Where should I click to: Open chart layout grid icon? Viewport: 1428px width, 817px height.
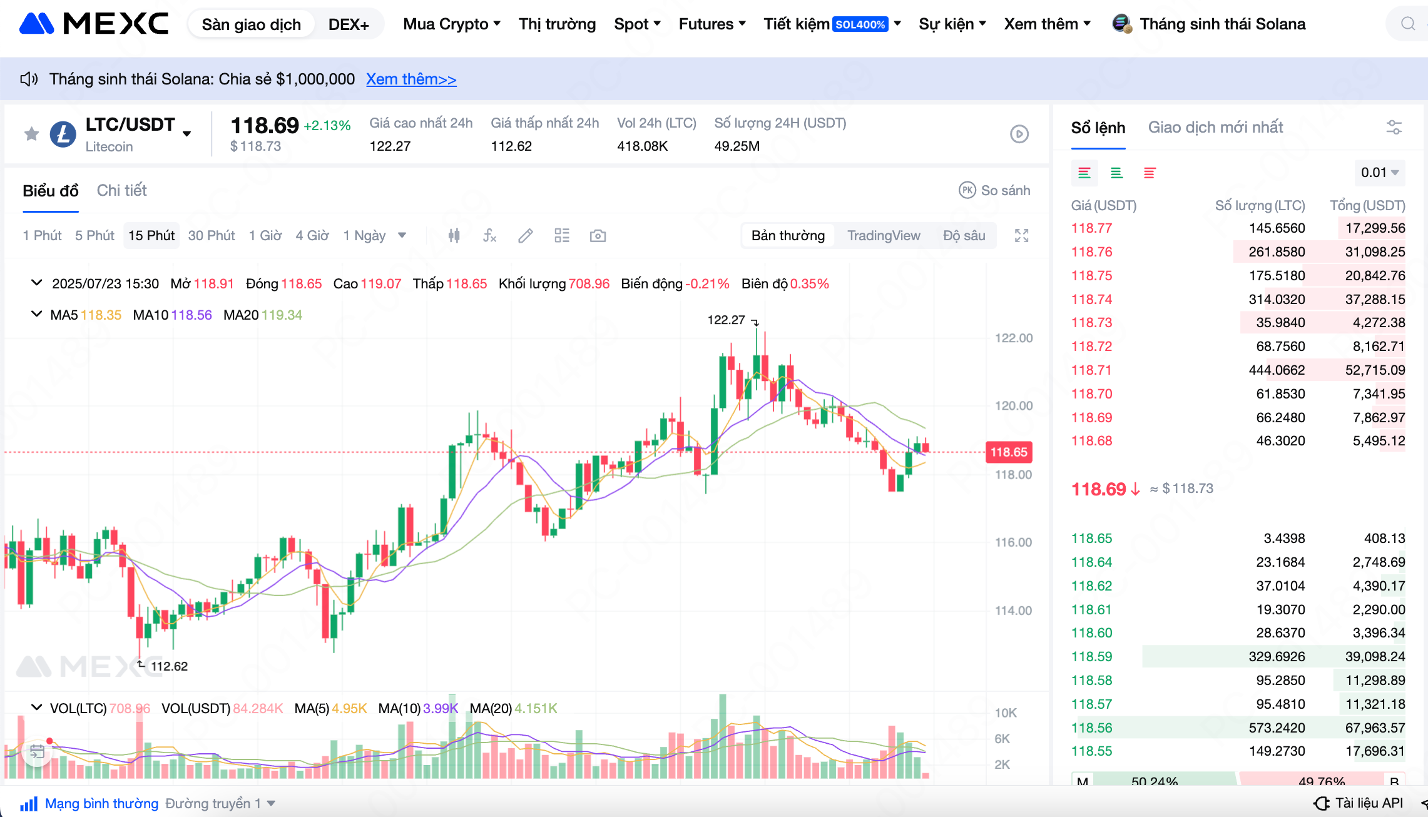pyautogui.click(x=562, y=236)
